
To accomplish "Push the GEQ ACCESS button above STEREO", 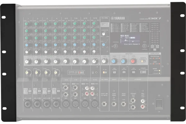I will tap(134, 72).
